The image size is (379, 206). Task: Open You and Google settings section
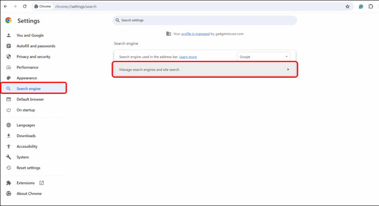tap(30, 35)
